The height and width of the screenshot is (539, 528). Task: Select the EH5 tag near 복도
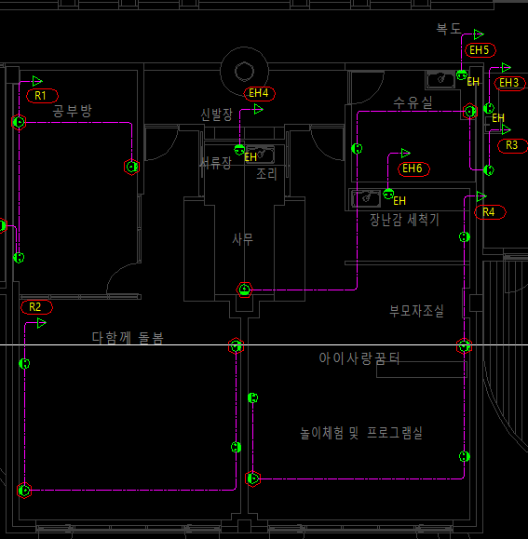point(481,50)
